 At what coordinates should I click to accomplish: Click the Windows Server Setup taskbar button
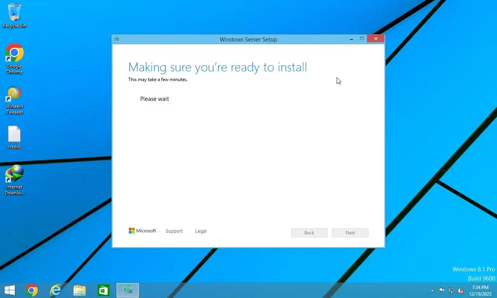(x=128, y=290)
